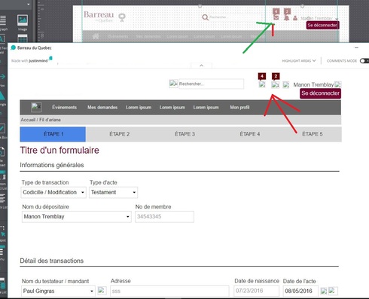369x299 pixels.
Task: Select the ÉTAPE 4 tab
Action: 250,134
